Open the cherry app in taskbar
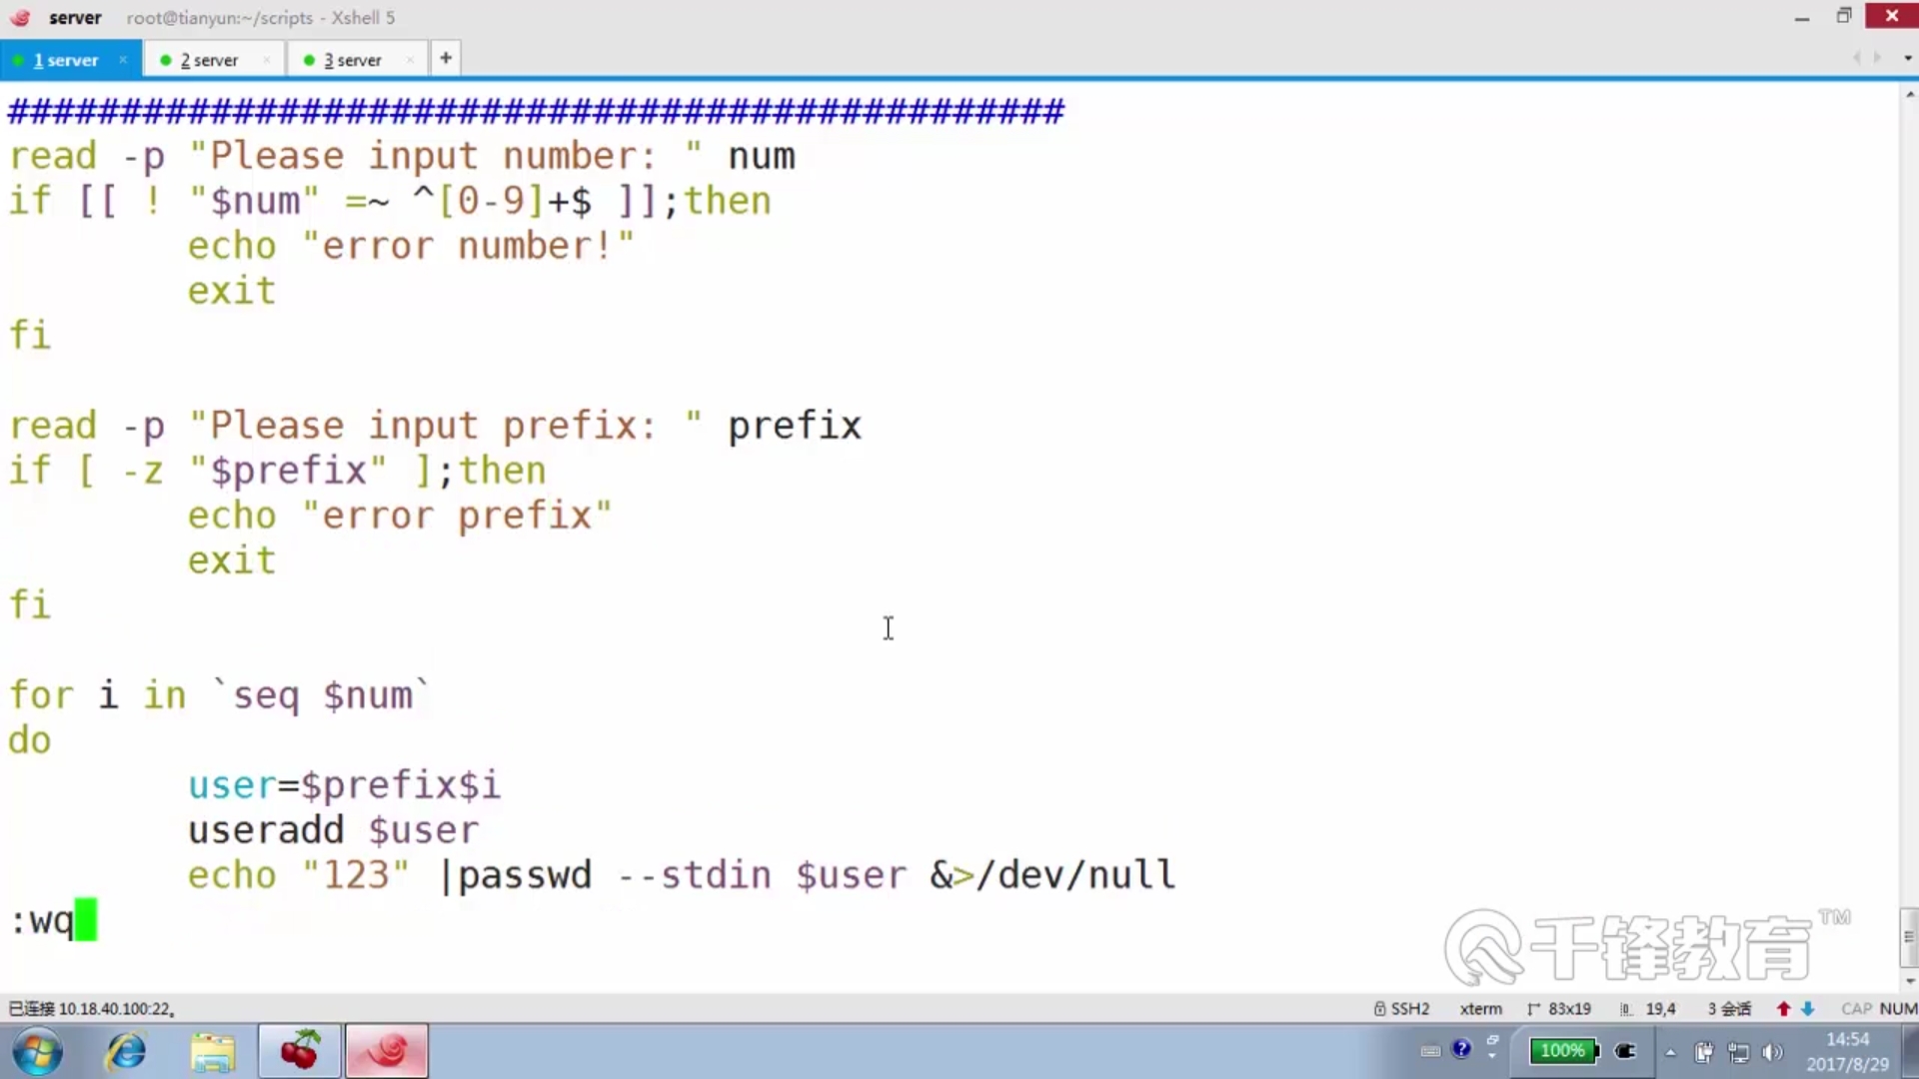 (300, 1051)
